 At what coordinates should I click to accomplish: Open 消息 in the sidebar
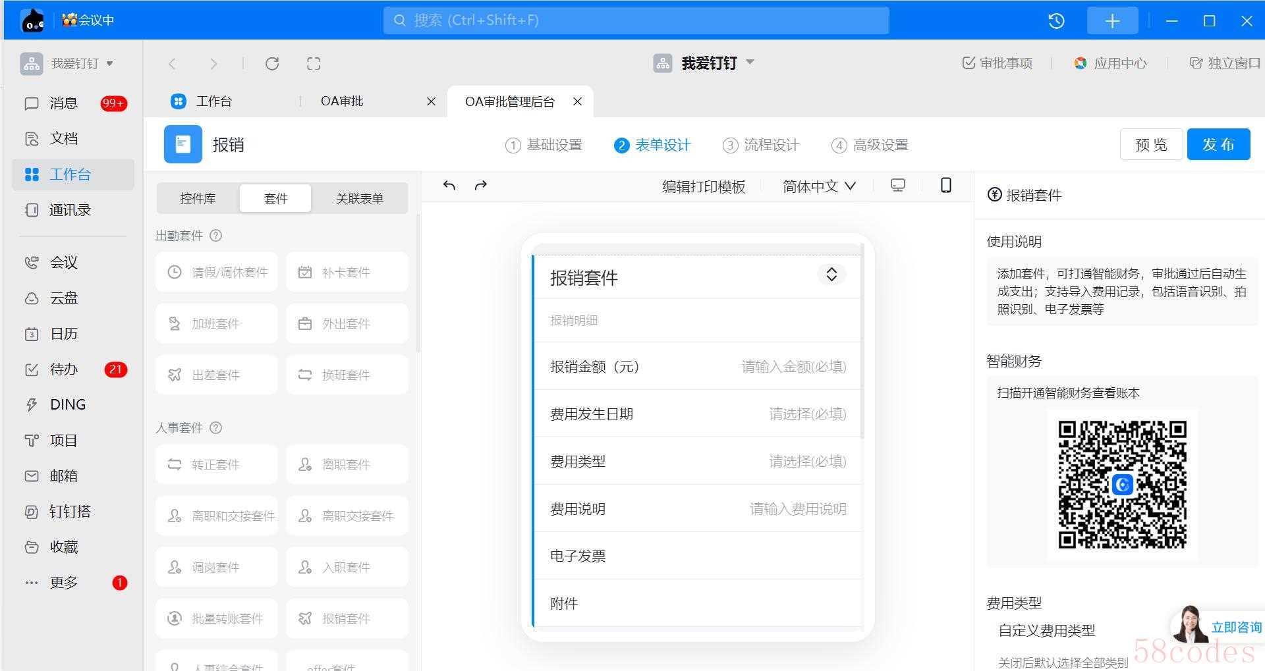(x=73, y=103)
